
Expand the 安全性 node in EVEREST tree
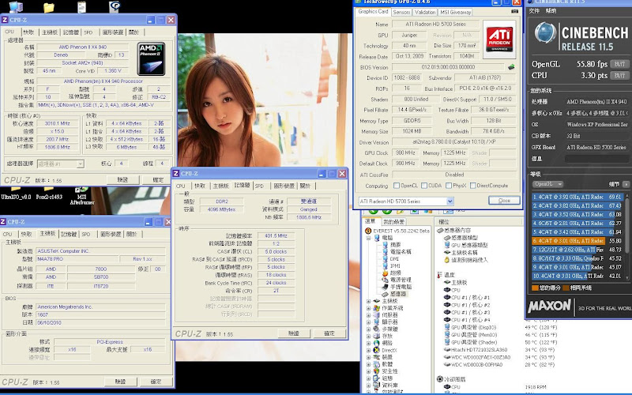pos(368,371)
